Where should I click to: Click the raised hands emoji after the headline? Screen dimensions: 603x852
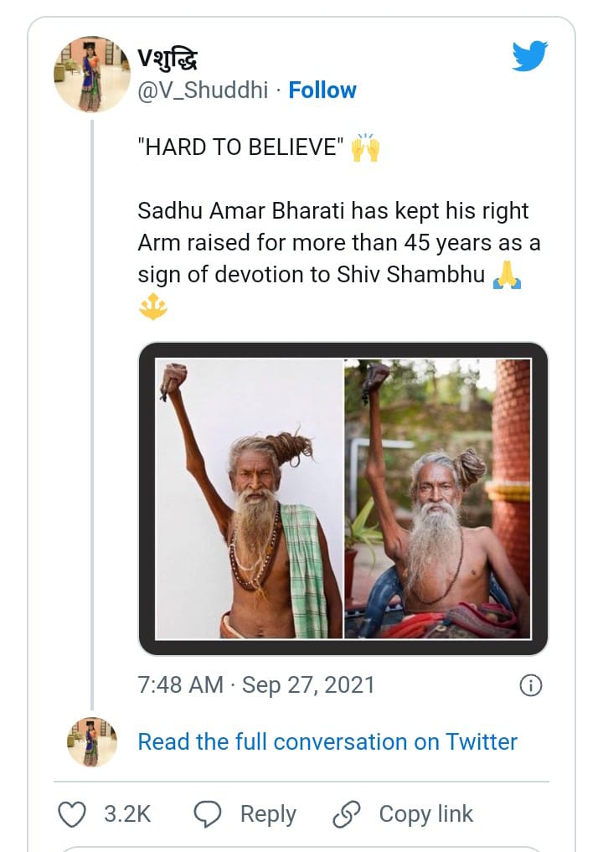pyautogui.click(x=365, y=149)
